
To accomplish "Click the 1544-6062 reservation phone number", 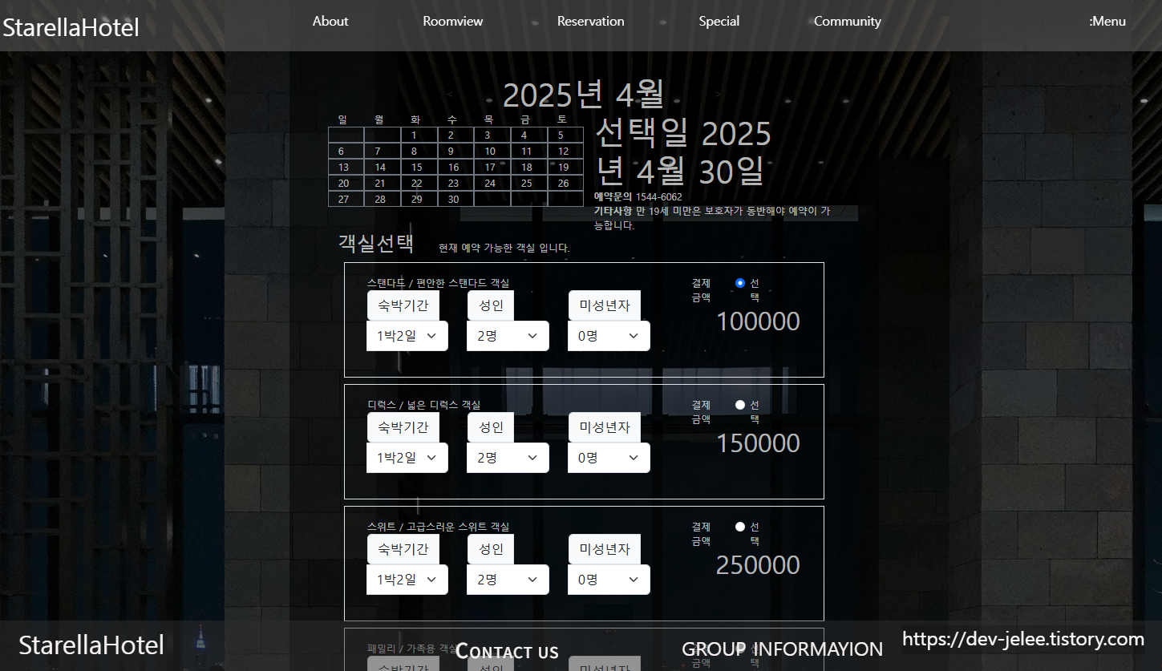I will (x=659, y=196).
